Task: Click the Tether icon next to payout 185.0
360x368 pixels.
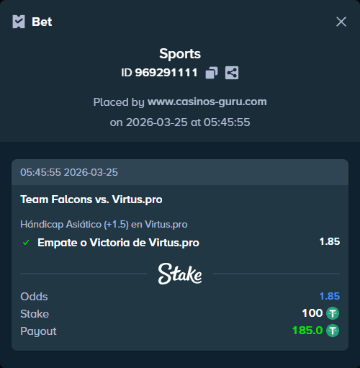Action: pyautogui.click(x=333, y=331)
